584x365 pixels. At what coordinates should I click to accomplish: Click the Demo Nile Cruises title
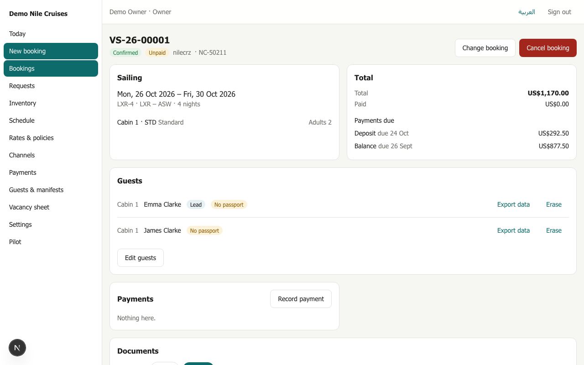[38, 14]
